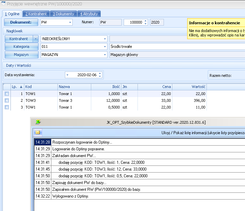Increase the document number with the up arrow
The width and height of the screenshot is (245, 211).
[146, 21]
